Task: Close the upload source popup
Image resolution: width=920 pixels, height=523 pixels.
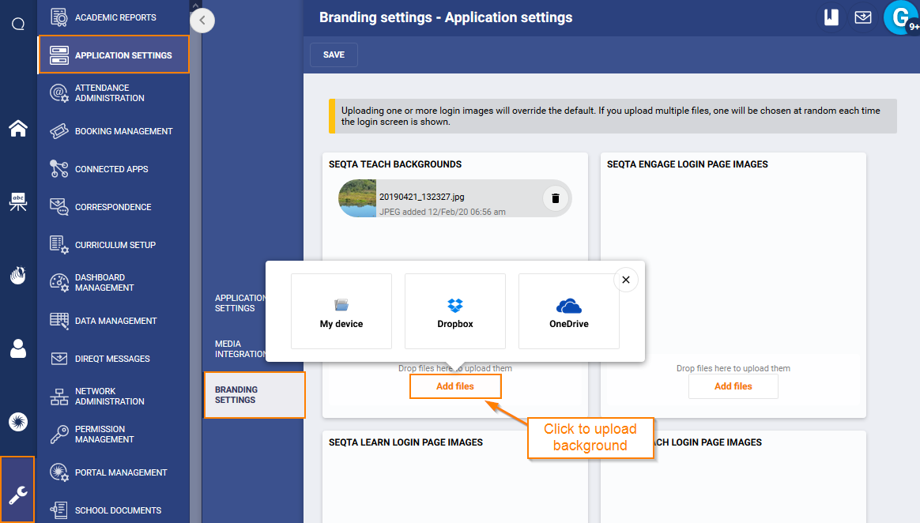Action: pos(625,280)
